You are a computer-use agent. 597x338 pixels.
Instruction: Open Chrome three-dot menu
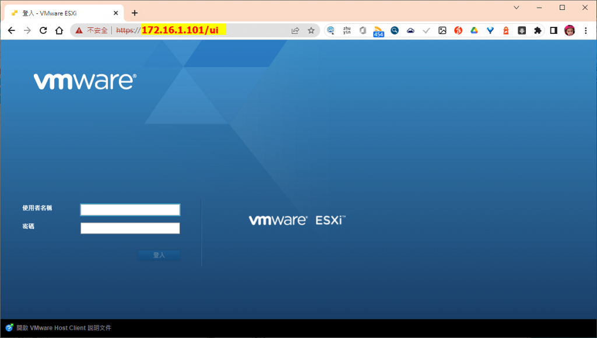point(585,30)
